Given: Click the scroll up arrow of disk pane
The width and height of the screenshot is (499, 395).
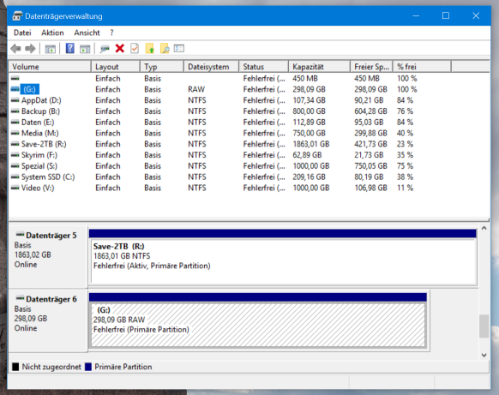Looking at the screenshot, I should click(484, 228).
